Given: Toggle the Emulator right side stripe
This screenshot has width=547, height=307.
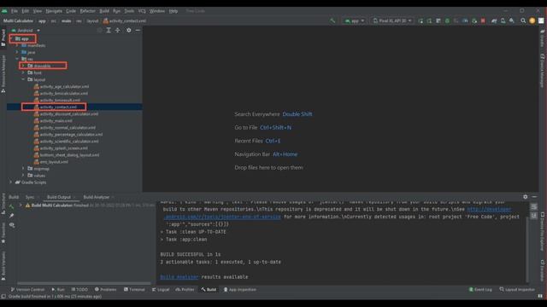Looking at the screenshot, I should click(542, 270).
